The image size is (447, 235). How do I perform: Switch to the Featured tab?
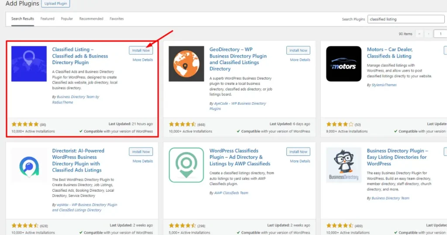[47, 19]
